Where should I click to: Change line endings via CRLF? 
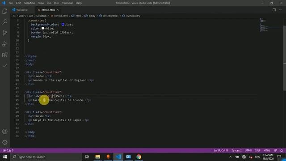click(257, 150)
